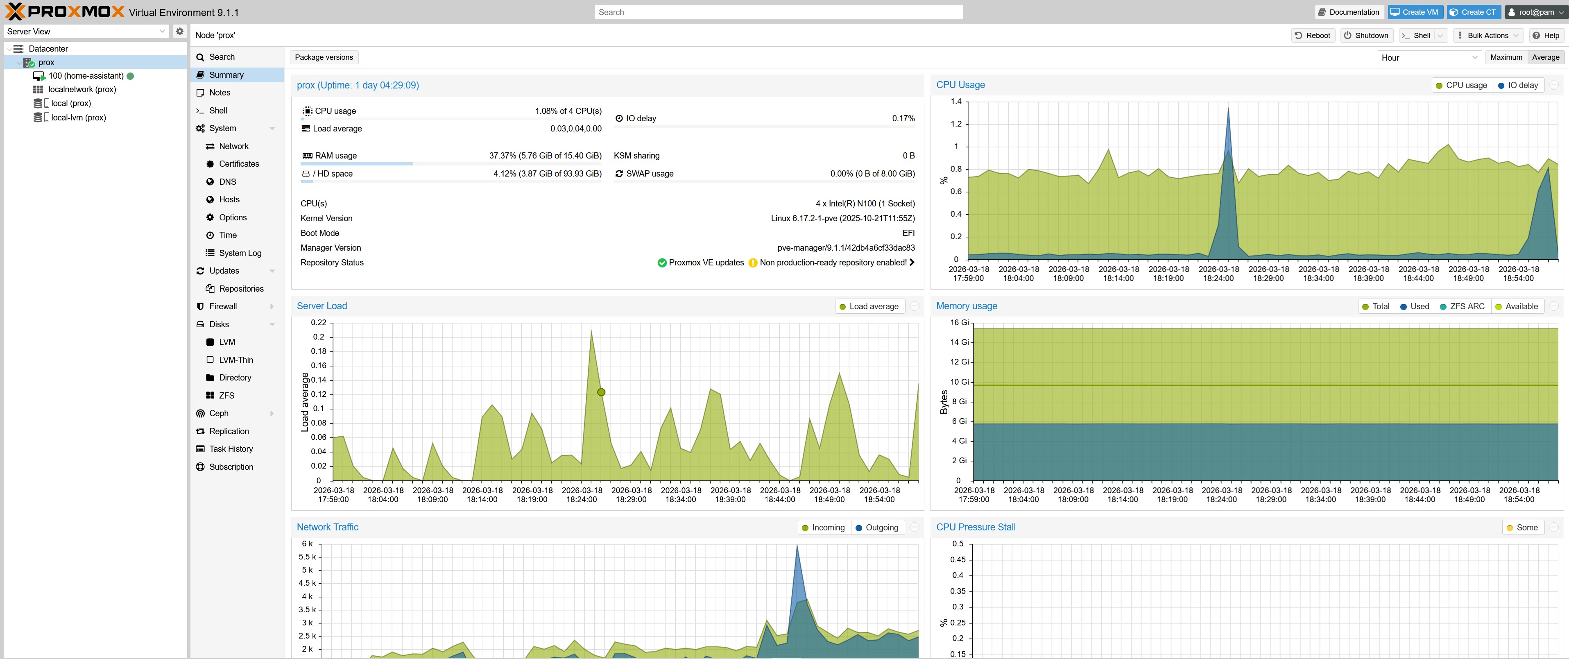Screen dimensions: 1569x659
Task: Click the Notes sticky-note icon
Action: (200, 93)
